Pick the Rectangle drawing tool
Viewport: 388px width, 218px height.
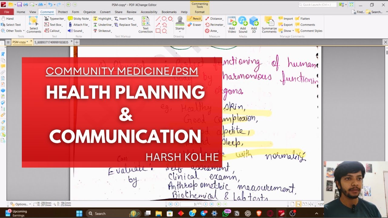coord(158,31)
